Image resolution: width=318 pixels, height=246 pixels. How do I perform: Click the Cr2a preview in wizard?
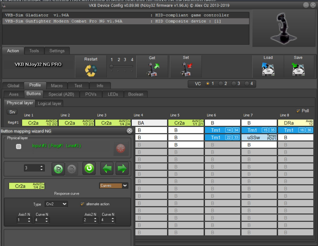pos(27,186)
